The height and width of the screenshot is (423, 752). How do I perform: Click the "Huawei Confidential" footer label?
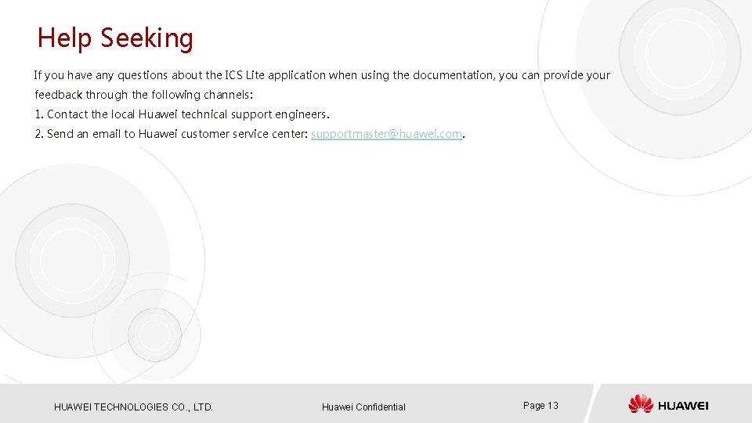363,407
